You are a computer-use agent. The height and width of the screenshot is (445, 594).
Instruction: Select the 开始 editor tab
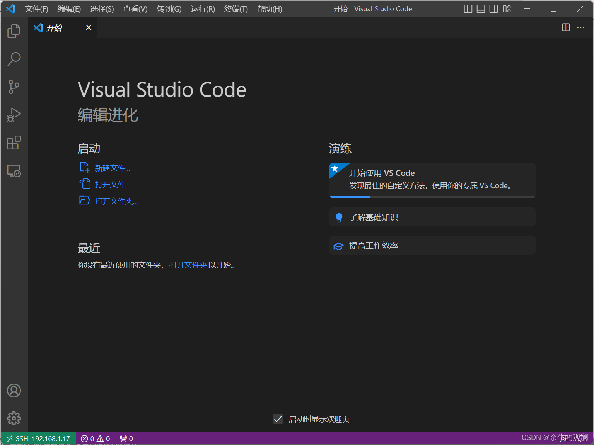[x=62, y=27]
